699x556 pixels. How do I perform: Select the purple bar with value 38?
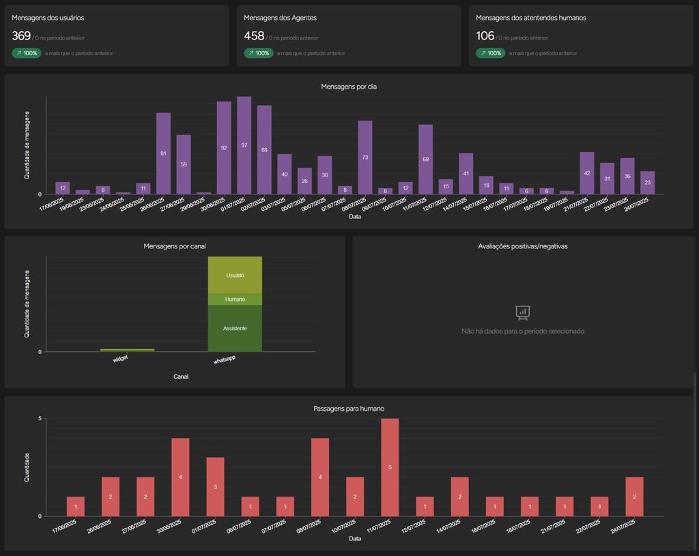pyautogui.click(x=324, y=175)
